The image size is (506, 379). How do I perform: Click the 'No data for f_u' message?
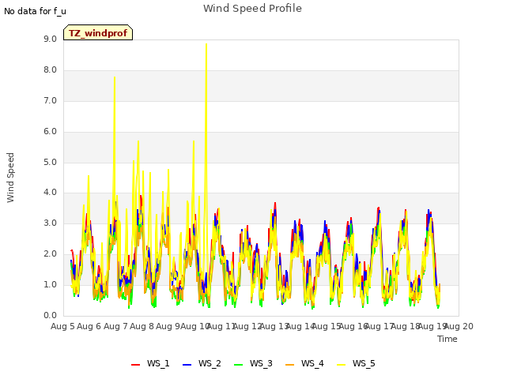pos(35,11)
